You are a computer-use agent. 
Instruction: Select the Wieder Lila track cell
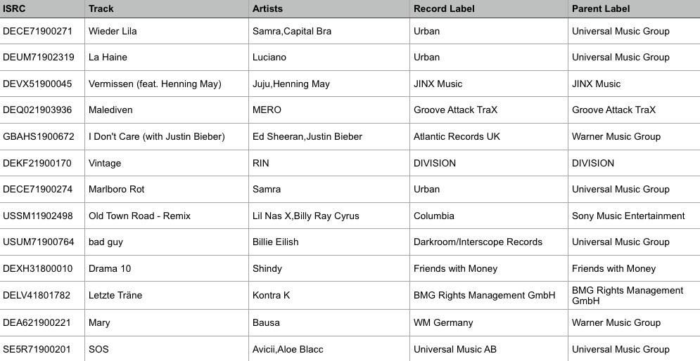coord(113,31)
